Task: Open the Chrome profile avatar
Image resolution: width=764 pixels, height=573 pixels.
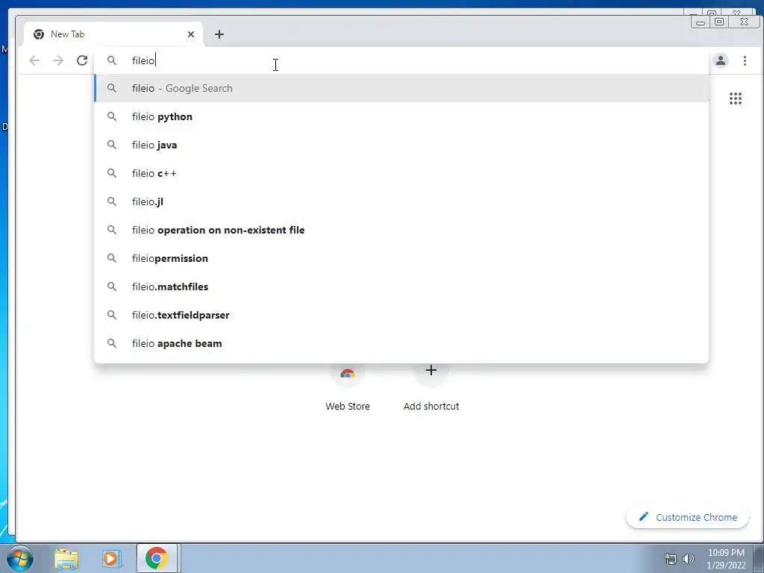Action: tap(721, 60)
